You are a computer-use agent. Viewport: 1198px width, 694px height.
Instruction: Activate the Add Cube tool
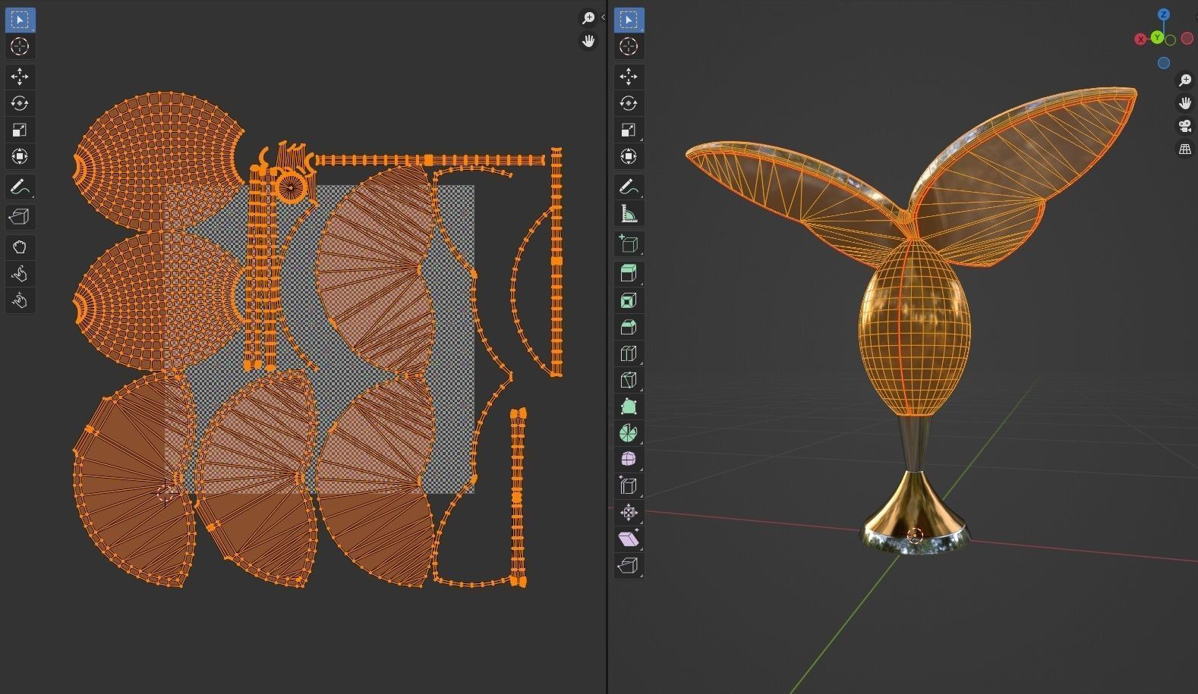pyautogui.click(x=629, y=243)
